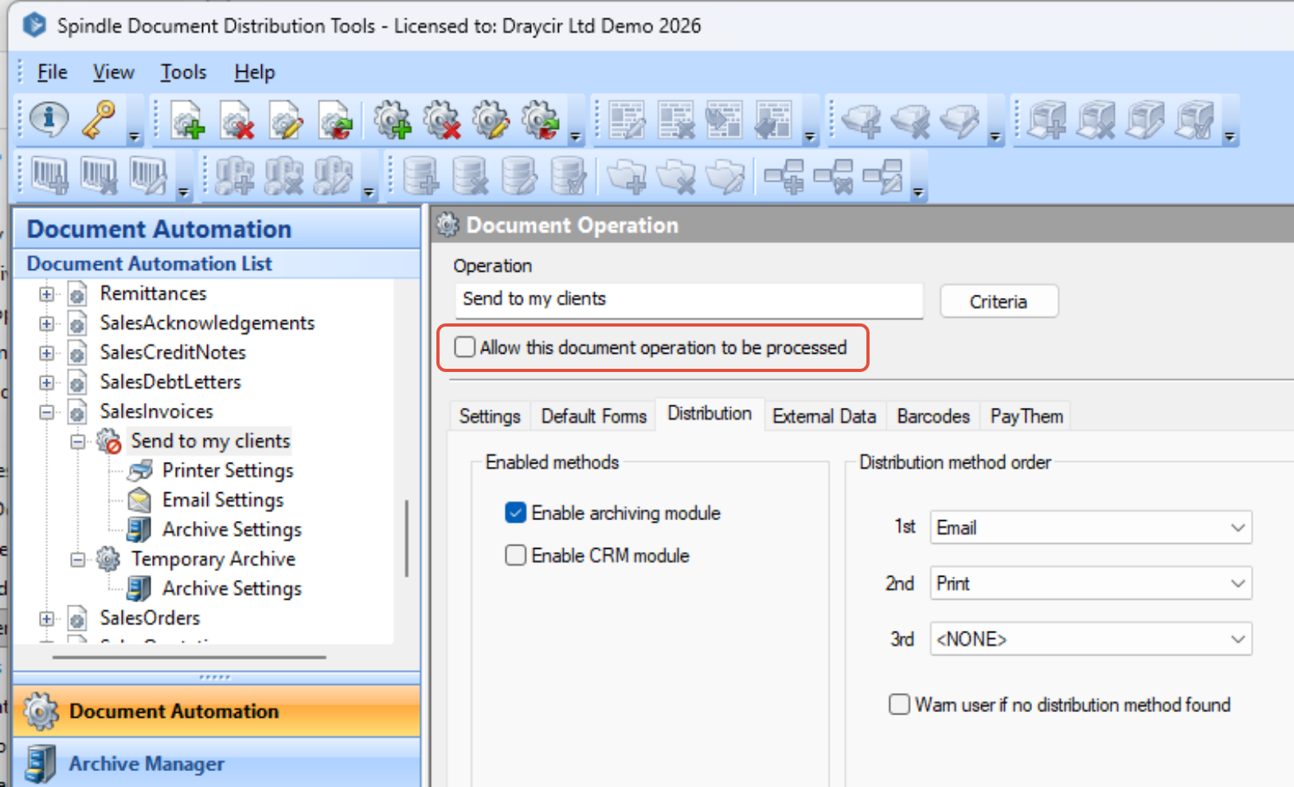
Task: Click the greyed database add icon
Action: point(420,175)
